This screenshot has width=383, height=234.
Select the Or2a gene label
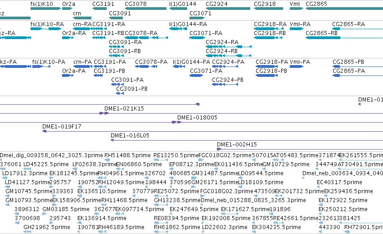point(69,4)
